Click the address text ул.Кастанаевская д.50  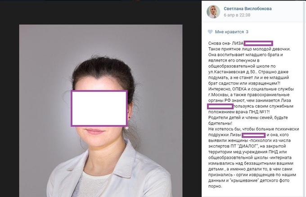232,72
